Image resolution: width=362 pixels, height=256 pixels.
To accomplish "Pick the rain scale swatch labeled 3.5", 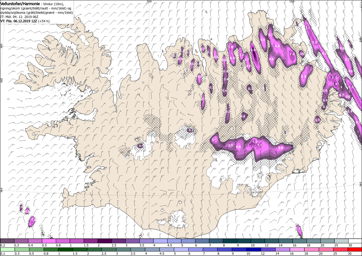I will pos(138,250).
